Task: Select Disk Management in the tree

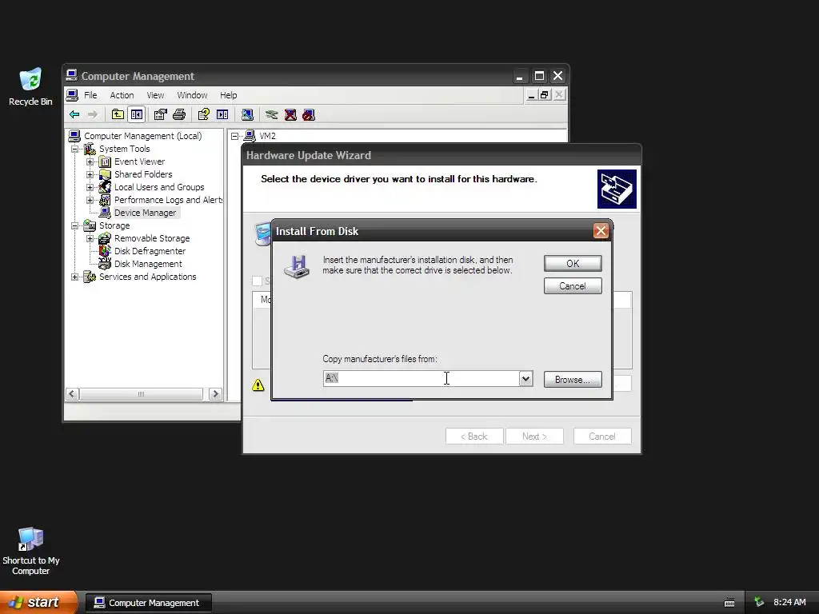Action: pos(148,264)
